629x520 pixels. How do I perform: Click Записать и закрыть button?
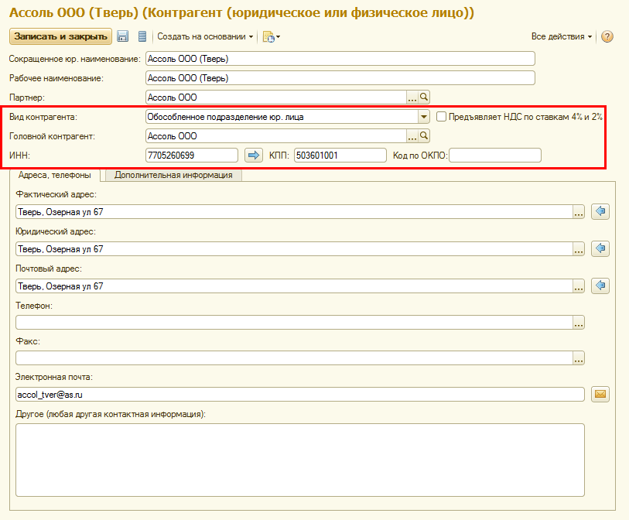[x=60, y=36]
